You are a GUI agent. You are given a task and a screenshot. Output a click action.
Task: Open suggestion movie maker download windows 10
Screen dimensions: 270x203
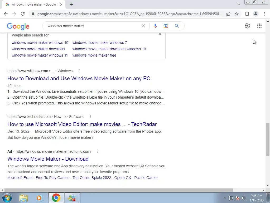pyautogui.click(x=109, y=49)
